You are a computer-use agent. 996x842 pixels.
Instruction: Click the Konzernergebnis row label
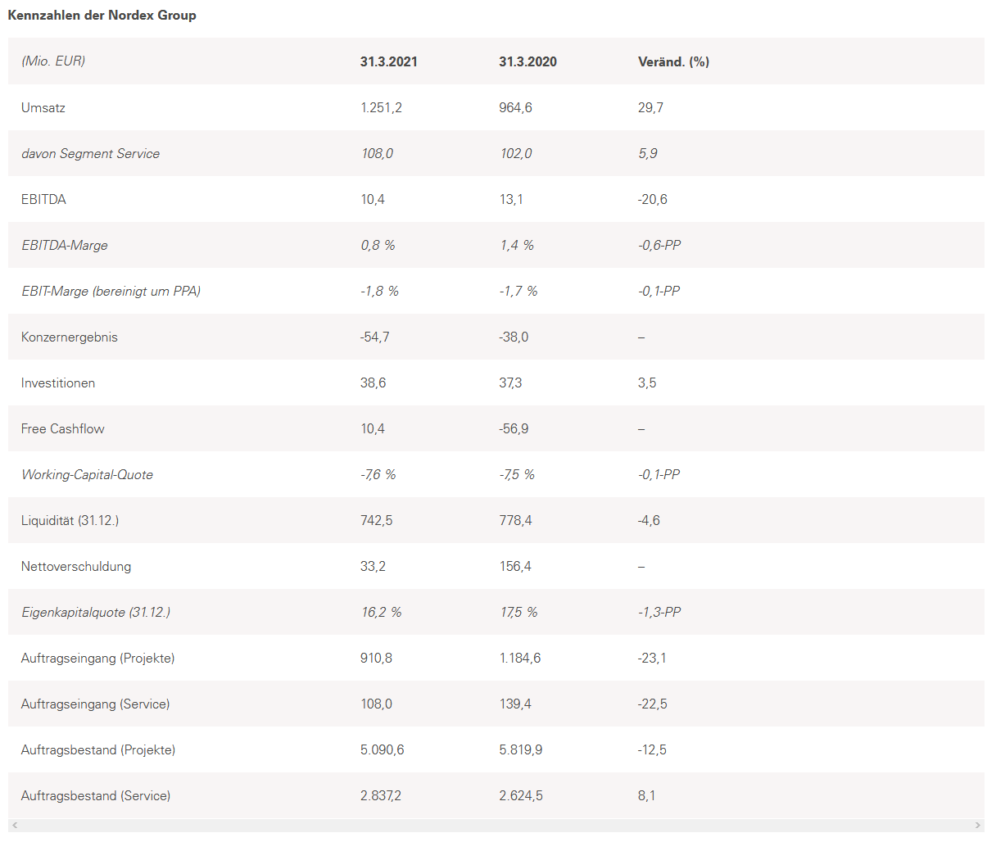click(70, 337)
